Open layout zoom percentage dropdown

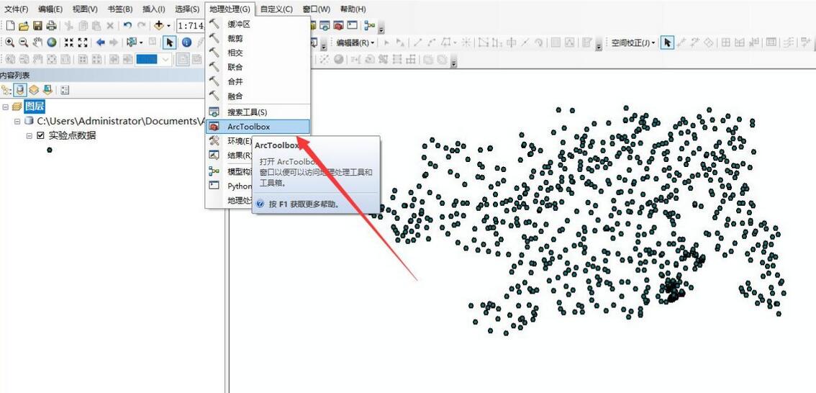point(166,59)
